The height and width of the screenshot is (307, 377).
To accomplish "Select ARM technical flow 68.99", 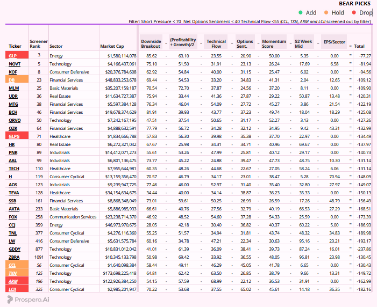I will coord(216,281).
